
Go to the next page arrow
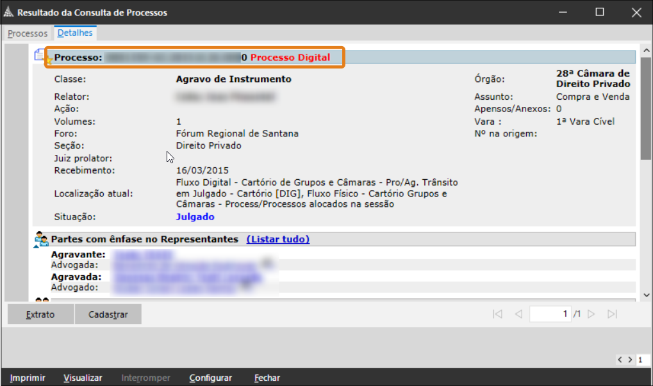click(591, 314)
